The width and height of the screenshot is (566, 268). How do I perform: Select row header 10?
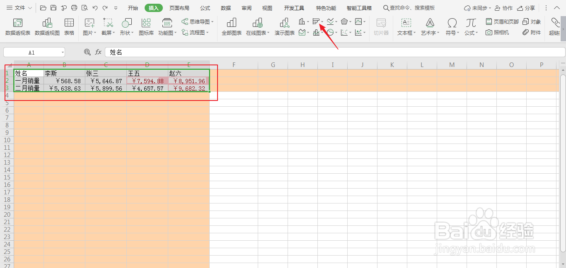tap(7, 140)
